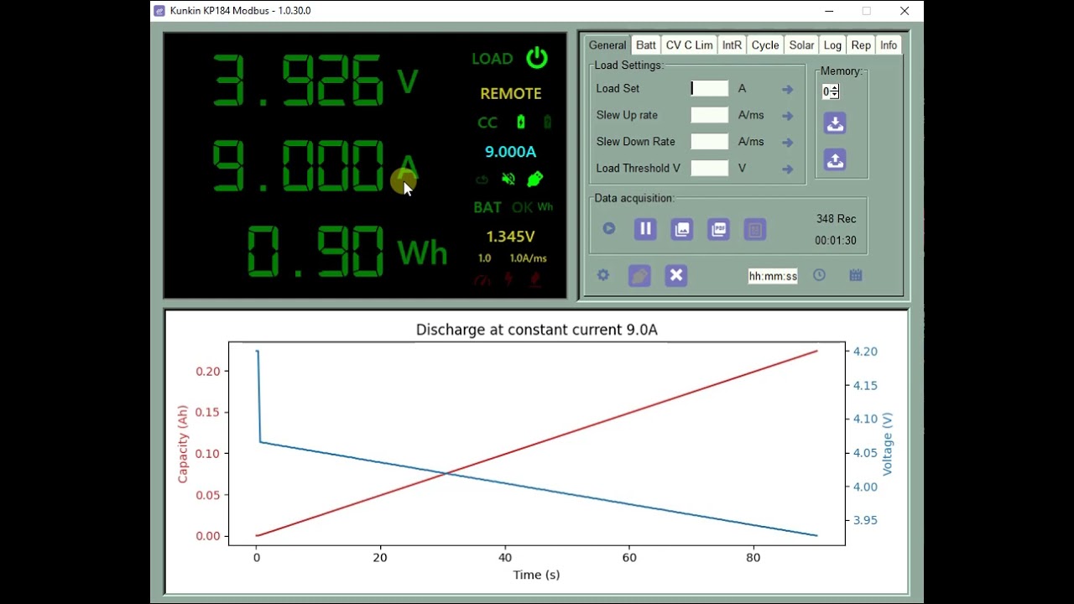The height and width of the screenshot is (604, 1074).
Task: Click the memory download icon button
Action: click(835, 123)
